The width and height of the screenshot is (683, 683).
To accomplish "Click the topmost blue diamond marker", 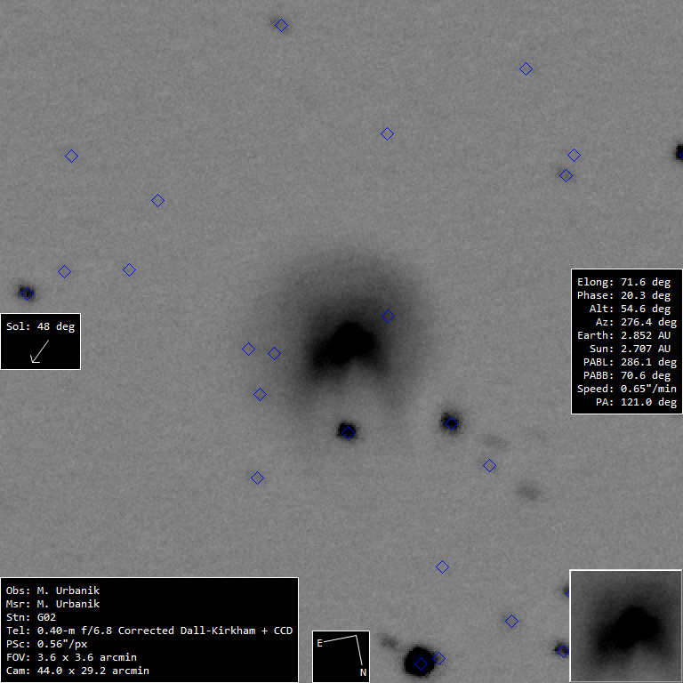I will pos(281,25).
